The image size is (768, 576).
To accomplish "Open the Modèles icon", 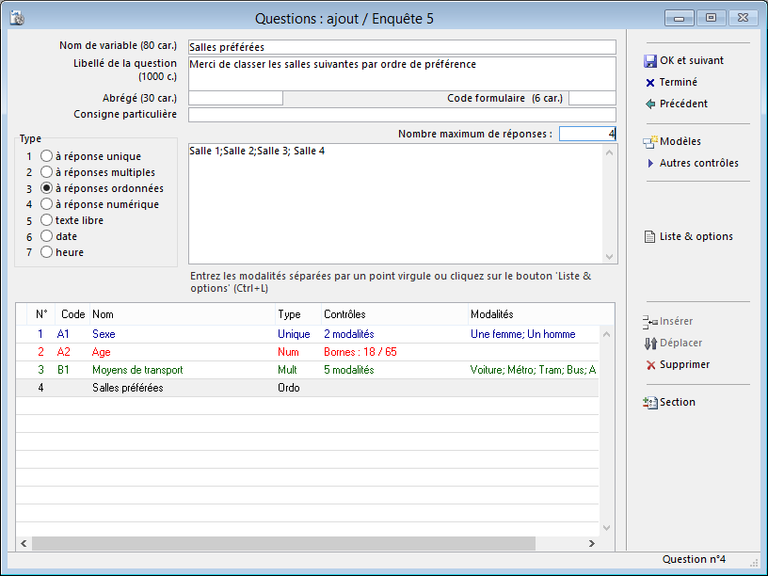I will click(649, 142).
